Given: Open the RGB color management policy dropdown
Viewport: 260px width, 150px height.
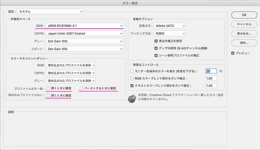Looking at the screenshot, I should click(x=71, y=65).
